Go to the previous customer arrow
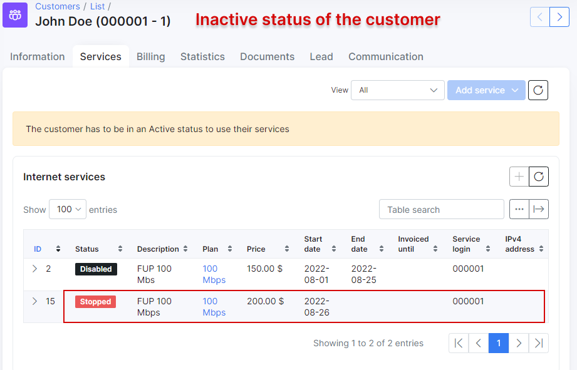The height and width of the screenshot is (370, 577). [x=539, y=17]
